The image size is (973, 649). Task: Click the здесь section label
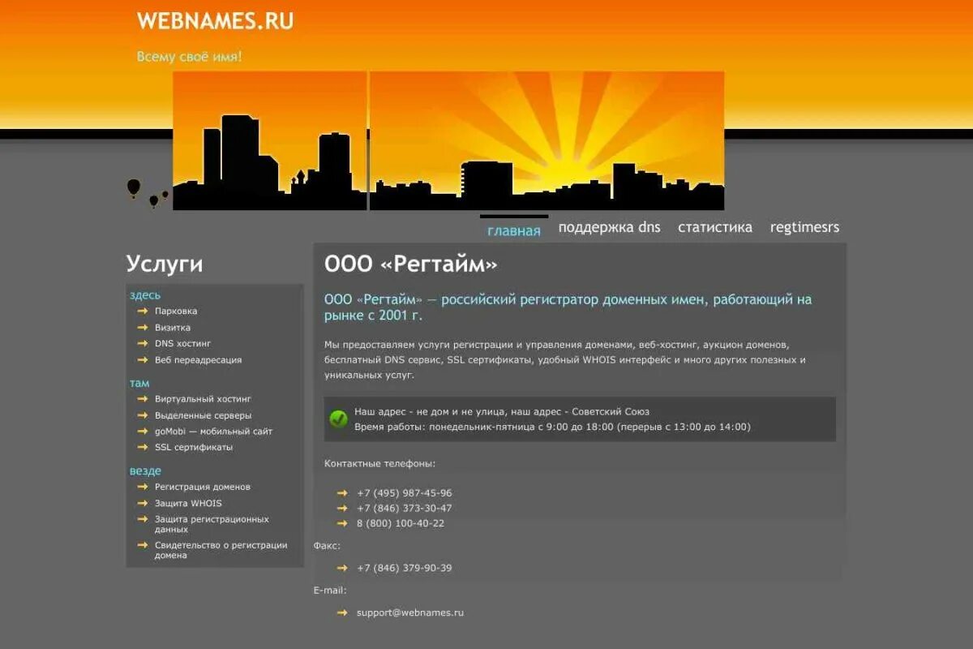tap(145, 295)
